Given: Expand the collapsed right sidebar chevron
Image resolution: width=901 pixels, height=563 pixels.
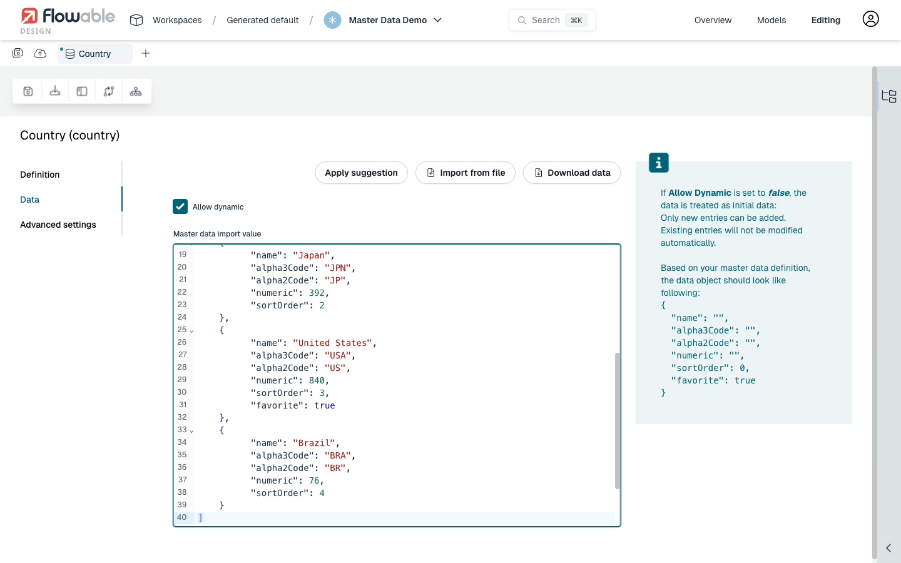Looking at the screenshot, I should 888,548.
